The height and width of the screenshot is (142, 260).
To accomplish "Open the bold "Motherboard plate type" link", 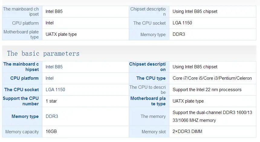I will click(148, 101).
